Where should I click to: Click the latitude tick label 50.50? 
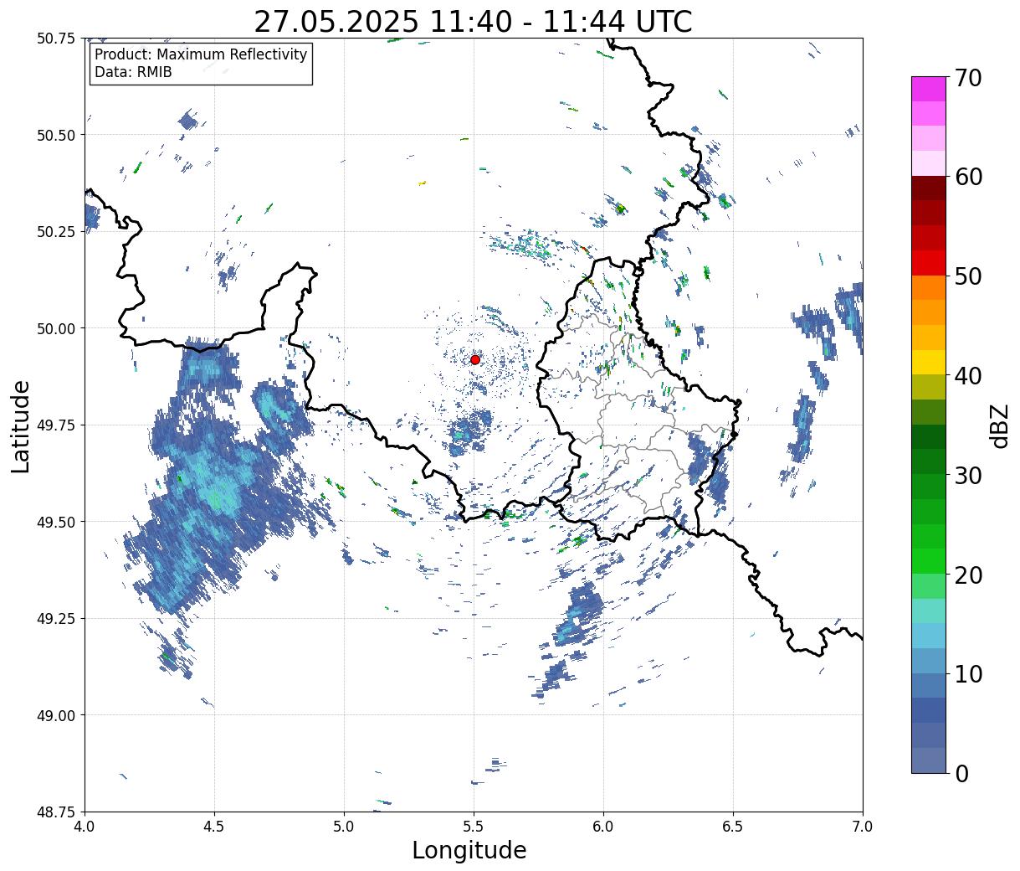(56, 135)
